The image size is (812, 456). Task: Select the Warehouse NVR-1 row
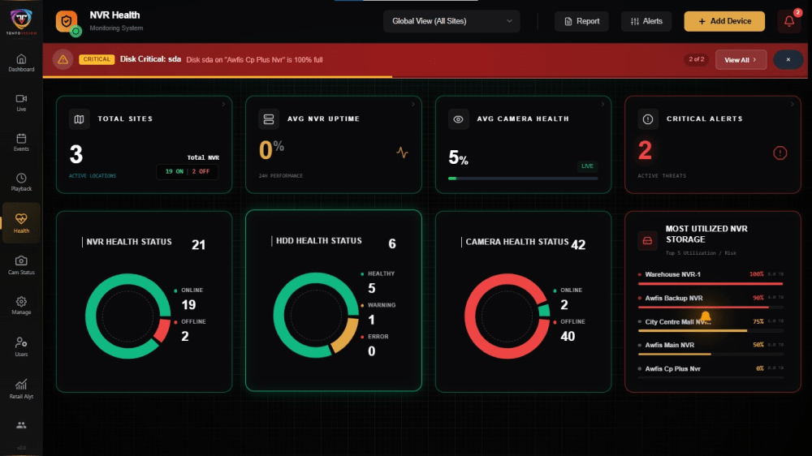(710, 277)
